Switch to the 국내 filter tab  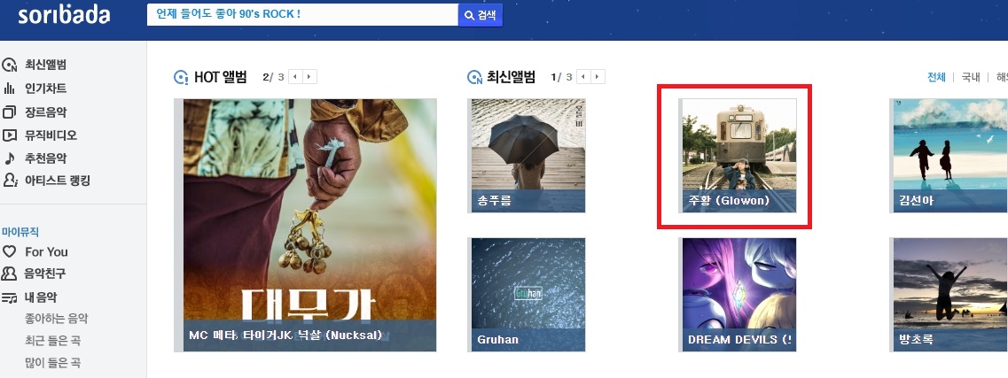tap(971, 77)
